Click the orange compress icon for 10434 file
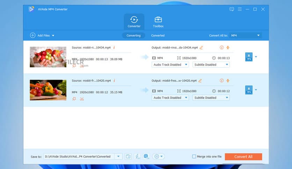 (x=228, y=47)
